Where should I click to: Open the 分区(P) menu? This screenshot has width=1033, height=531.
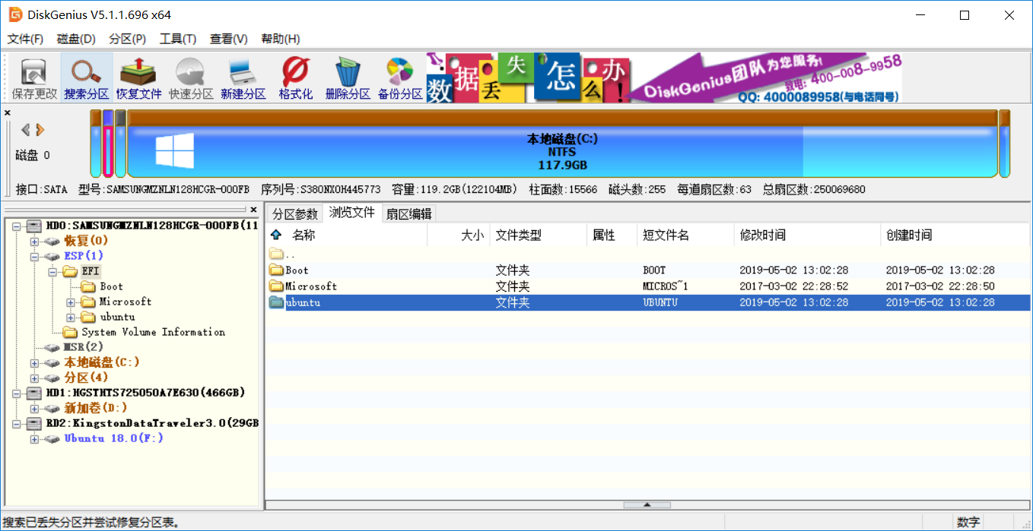click(x=128, y=39)
